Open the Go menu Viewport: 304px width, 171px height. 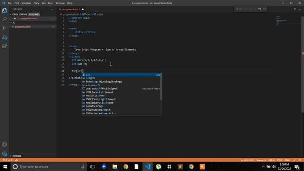44,3
